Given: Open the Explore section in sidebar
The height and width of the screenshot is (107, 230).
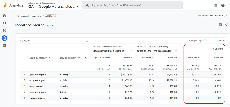Looking at the screenshot, I should point(4,30).
